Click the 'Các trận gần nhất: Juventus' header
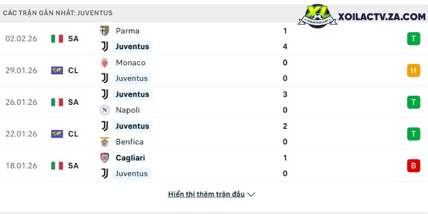 coord(57,13)
